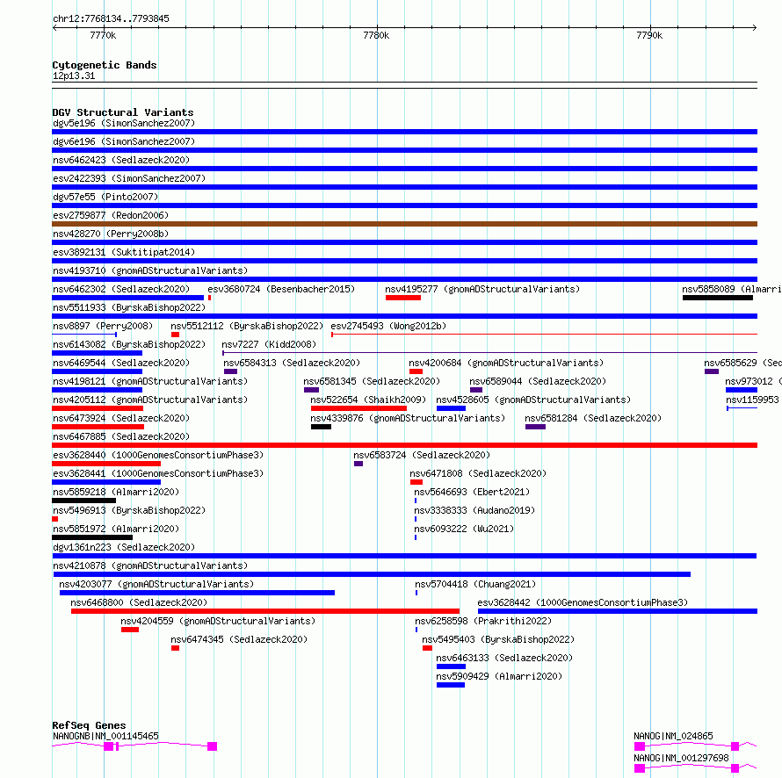
Task: Select nsv5512112 (ByrskaBishop2022) label
Action: pos(247,326)
